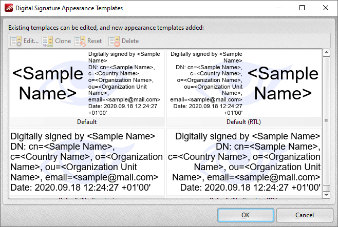
Task: Click the scrollbar down arrow in template list
Action: 326,195
